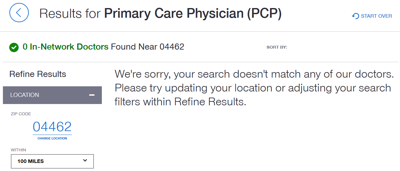Screen dimensions: 400x171
Task: Click the green checkmark icon
Action: coord(14,47)
